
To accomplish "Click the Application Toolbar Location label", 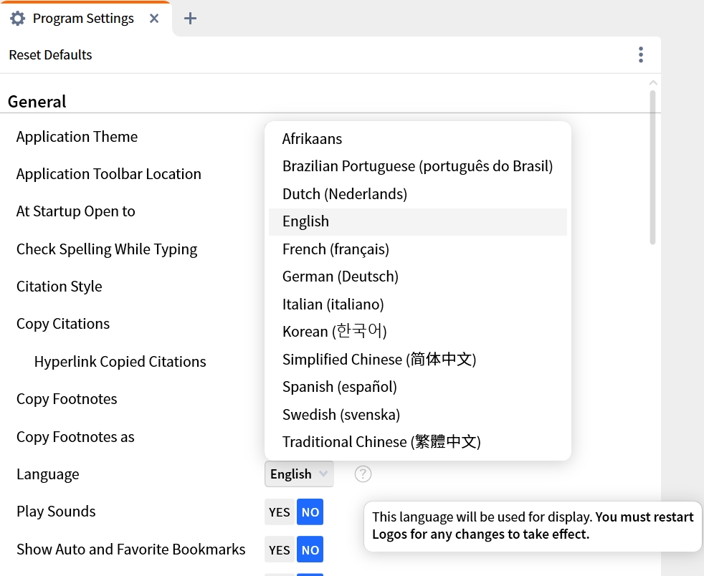I will click(109, 174).
